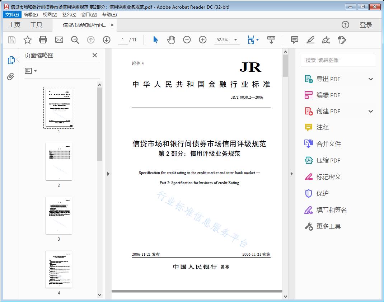Add a comment note icon
The image size is (384, 302).
point(295,40)
